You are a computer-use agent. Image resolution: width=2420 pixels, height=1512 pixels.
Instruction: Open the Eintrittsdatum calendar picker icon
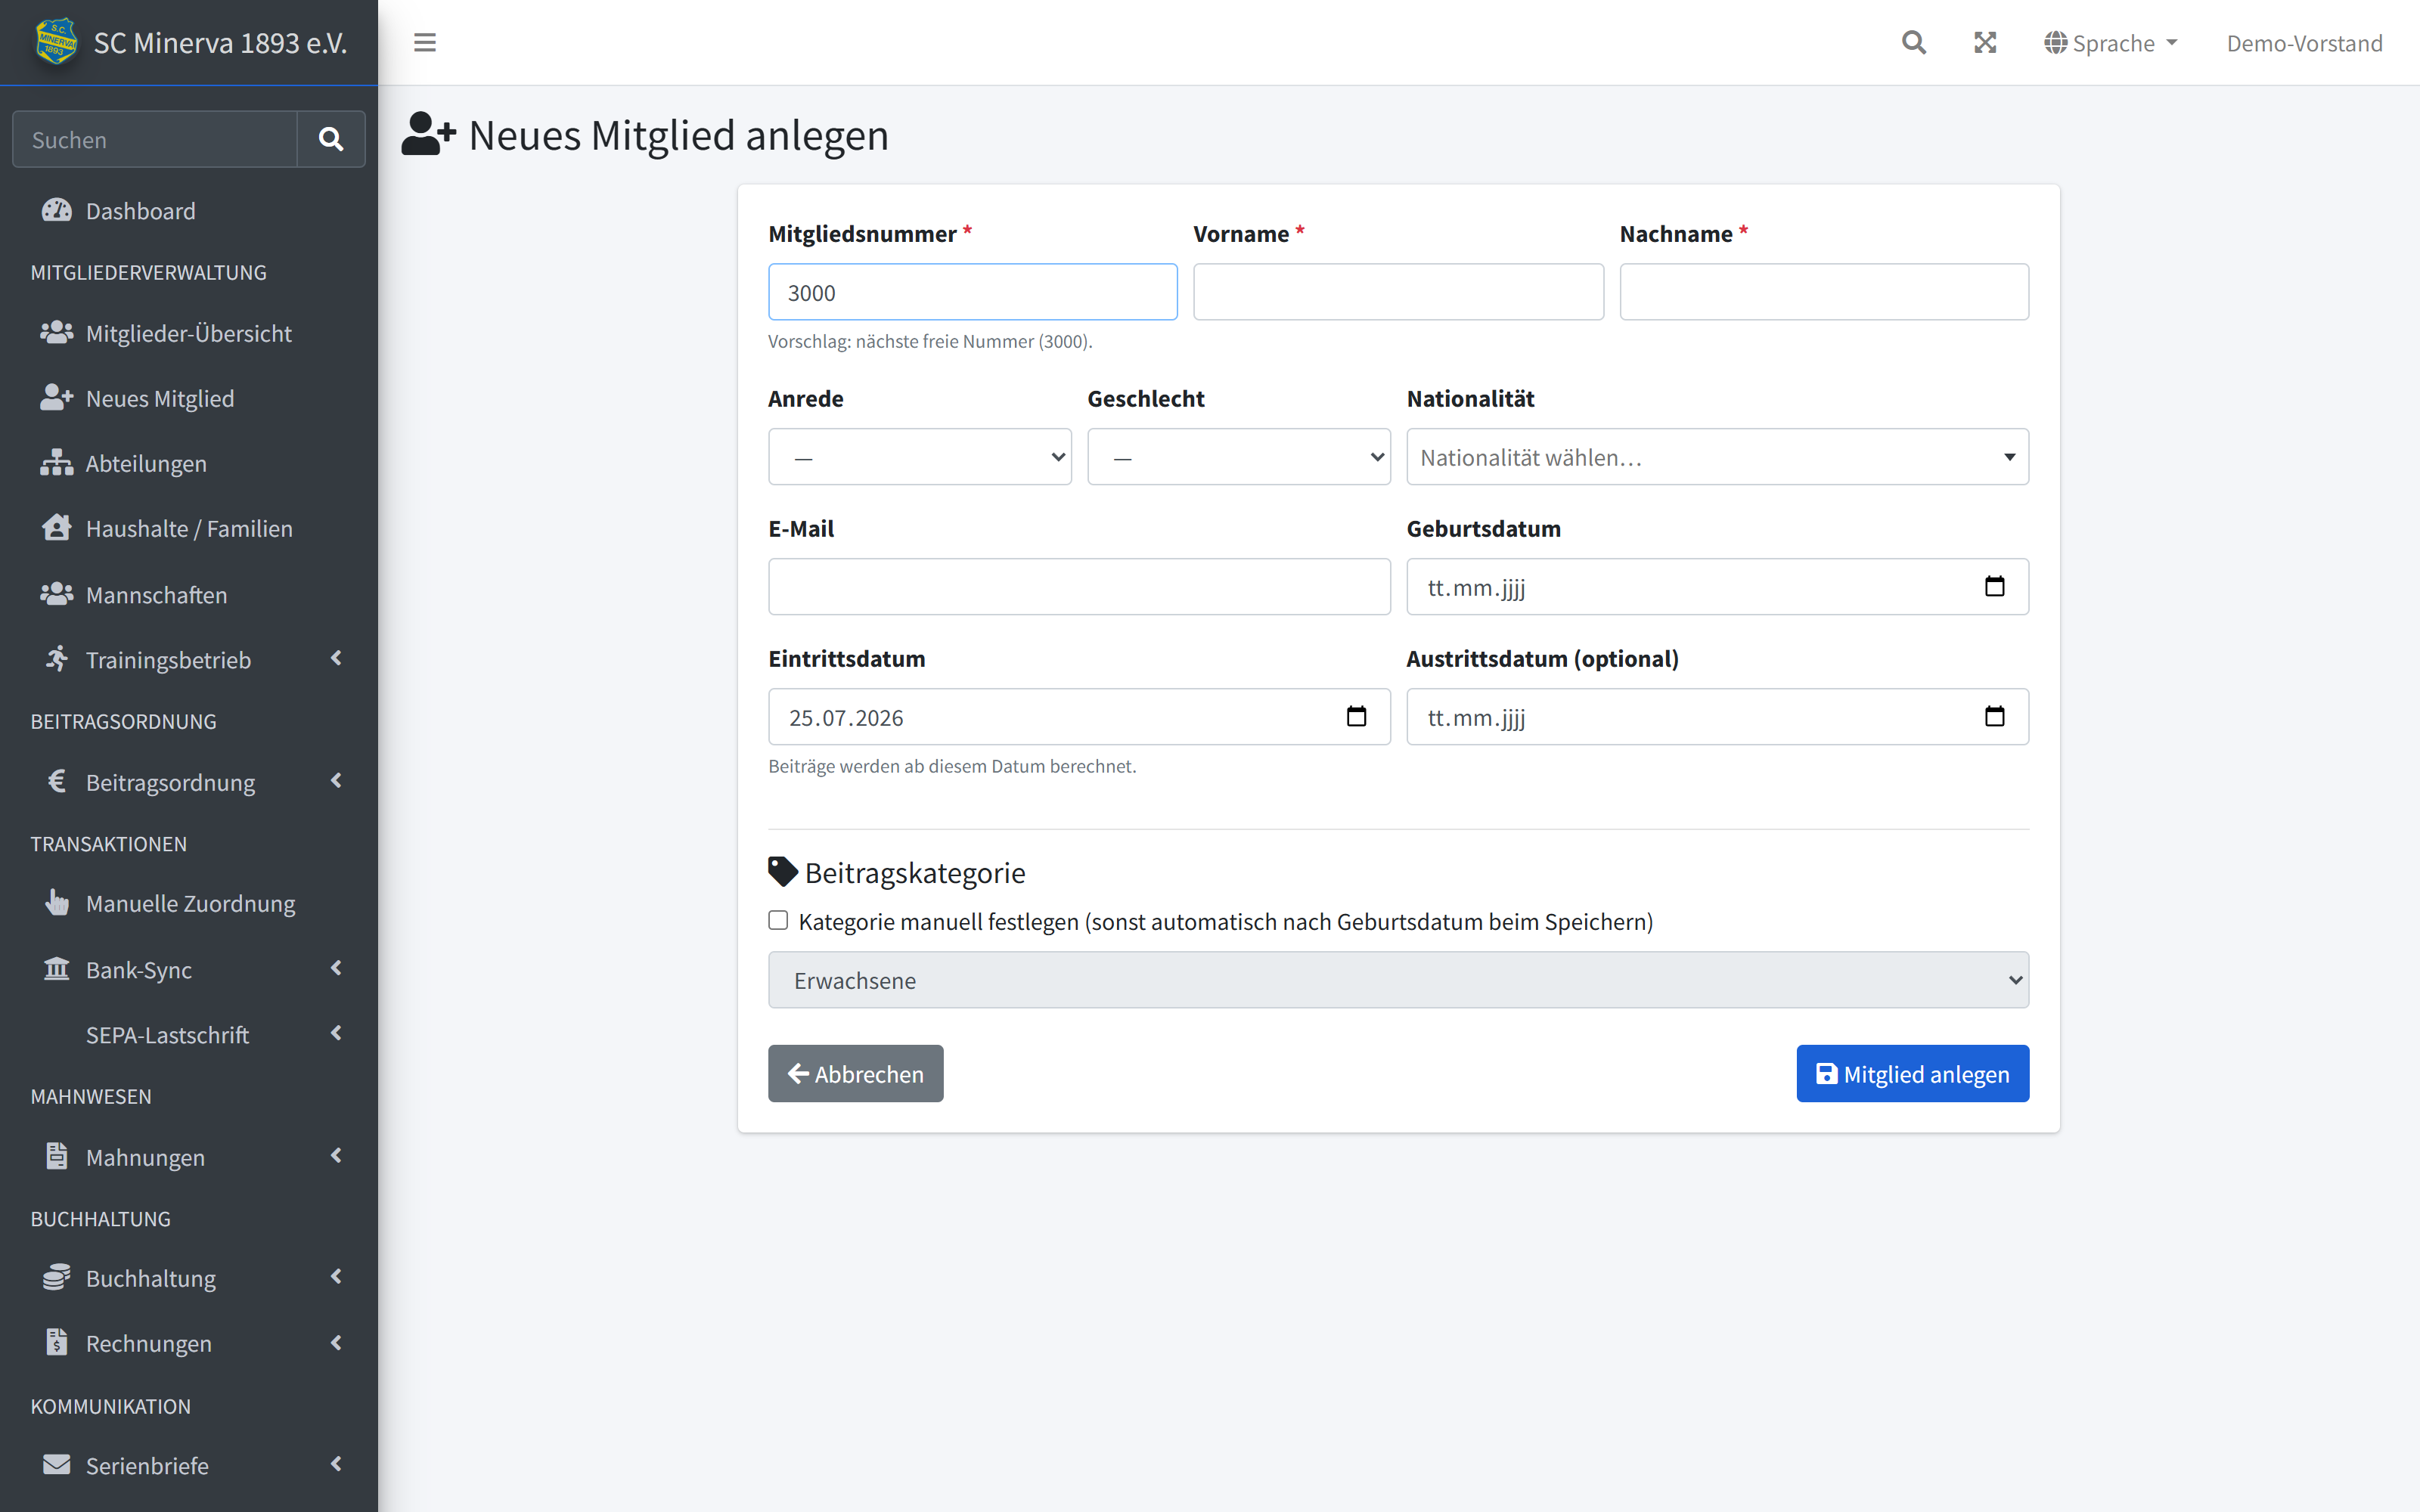(x=1356, y=716)
